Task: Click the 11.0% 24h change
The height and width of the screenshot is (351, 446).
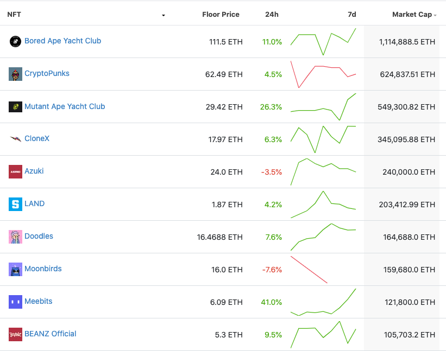Action: pos(272,42)
